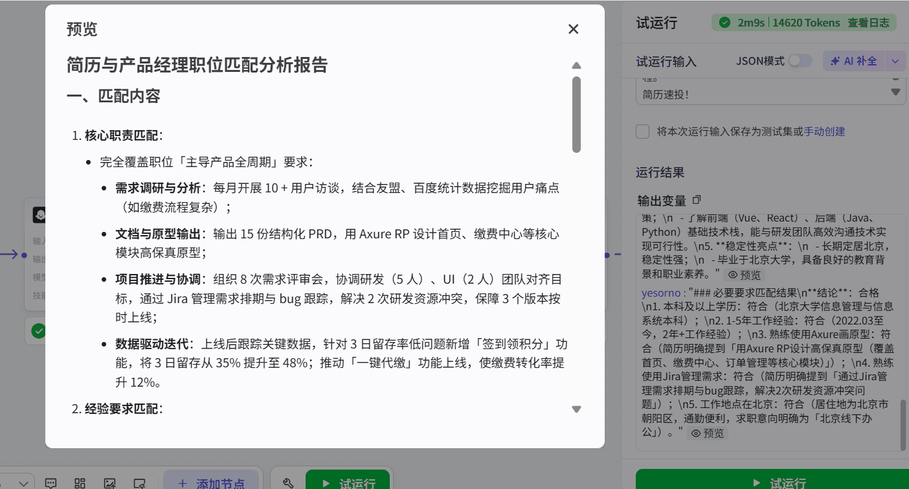
Task: Open the chevron dropdown next to AI 补全
Action: click(x=895, y=60)
